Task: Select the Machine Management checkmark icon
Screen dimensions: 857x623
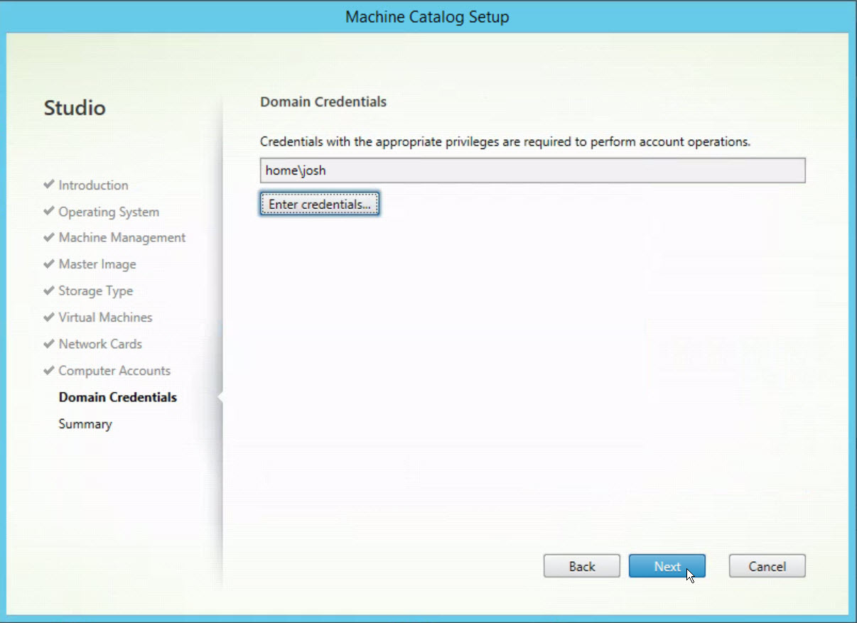Action: (x=48, y=238)
